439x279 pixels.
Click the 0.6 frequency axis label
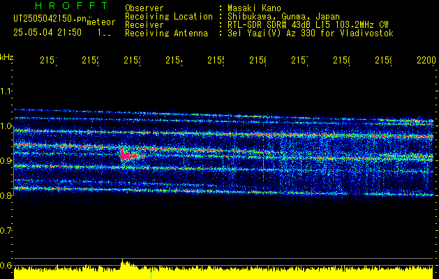[x=6, y=265]
